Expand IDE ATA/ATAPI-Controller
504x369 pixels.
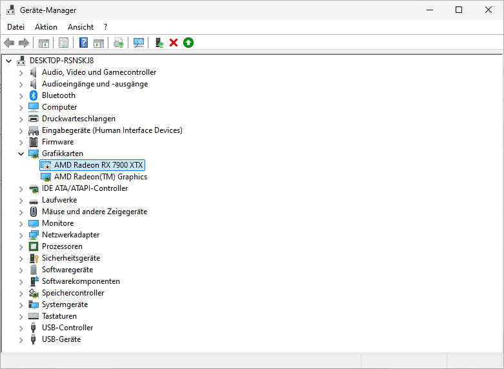pos(21,188)
